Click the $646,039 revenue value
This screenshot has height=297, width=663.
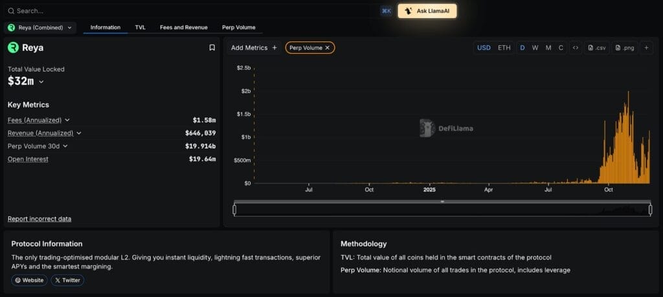[x=201, y=133]
